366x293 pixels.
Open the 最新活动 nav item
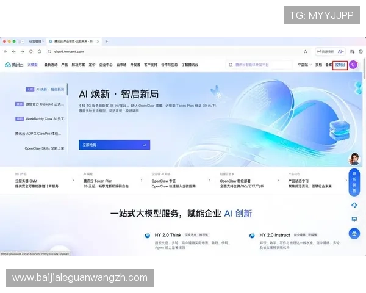pos(51,65)
